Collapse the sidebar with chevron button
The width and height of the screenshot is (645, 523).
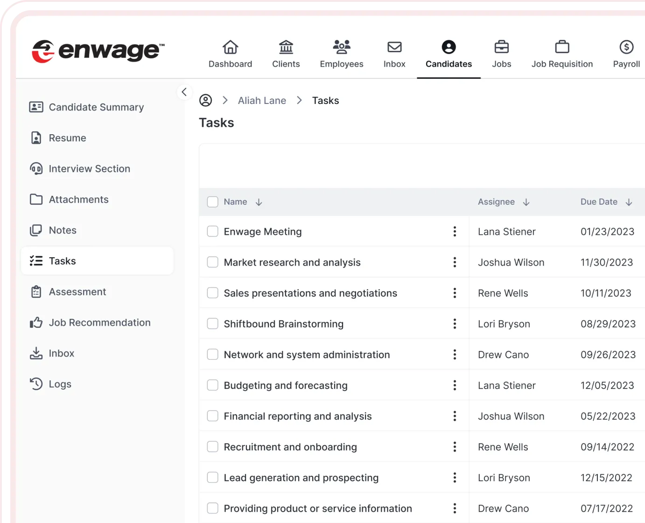(x=184, y=92)
